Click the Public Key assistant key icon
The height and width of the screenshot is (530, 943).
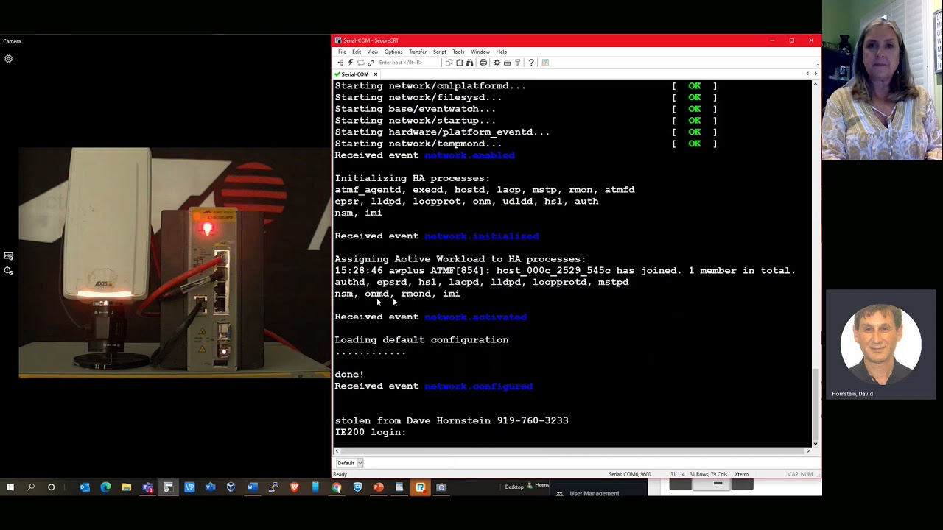tap(518, 63)
